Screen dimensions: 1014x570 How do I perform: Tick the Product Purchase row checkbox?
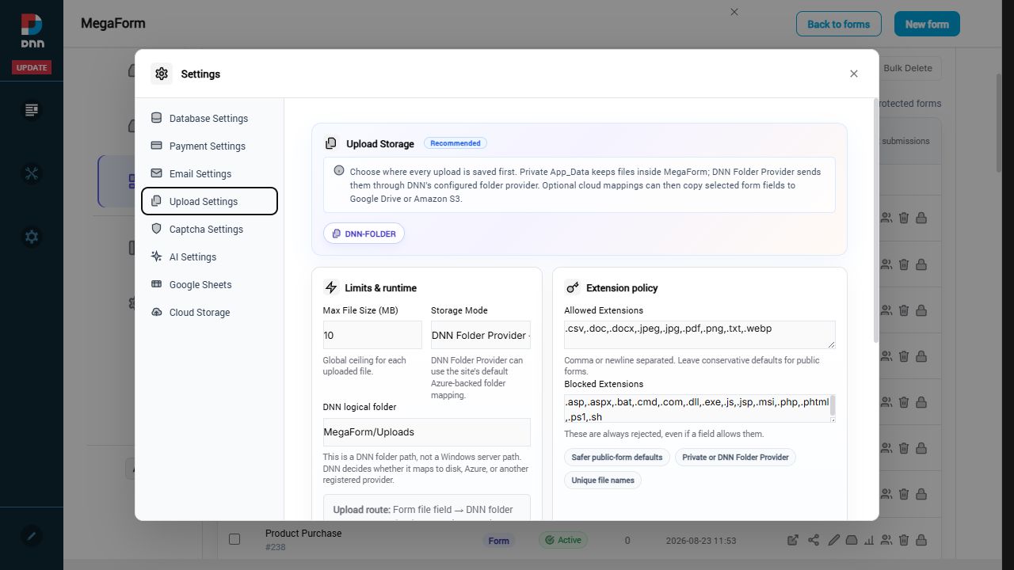pyautogui.click(x=234, y=539)
